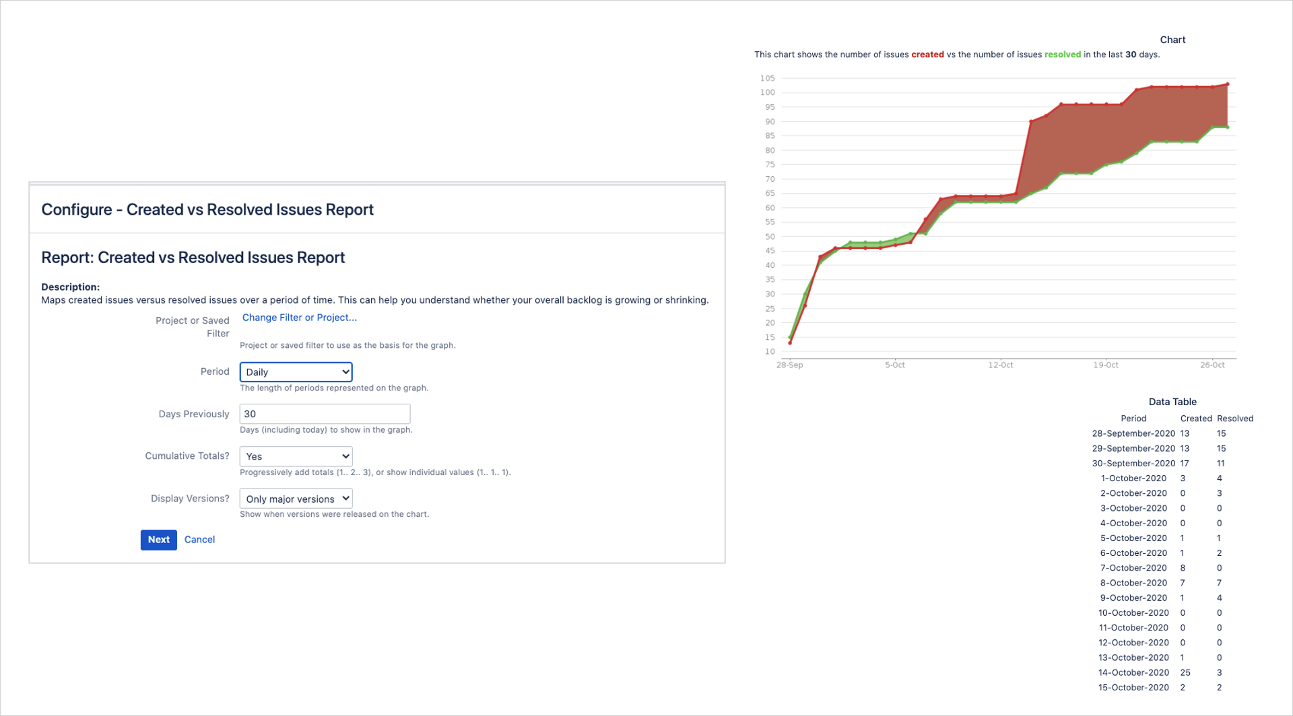The width and height of the screenshot is (1293, 716).
Task: Click the Configure report heading
Action: tap(207, 209)
